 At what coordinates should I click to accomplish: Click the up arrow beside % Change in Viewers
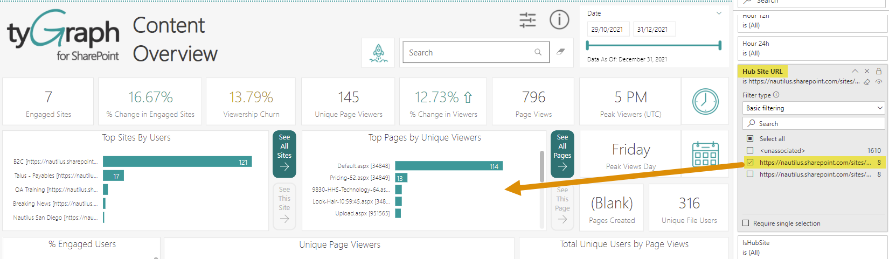[468, 97]
